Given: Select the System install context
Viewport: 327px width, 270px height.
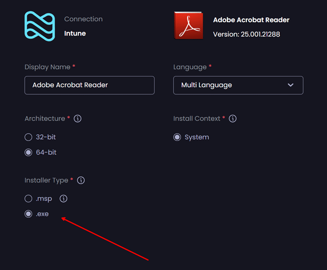Looking at the screenshot, I should point(178,137).
